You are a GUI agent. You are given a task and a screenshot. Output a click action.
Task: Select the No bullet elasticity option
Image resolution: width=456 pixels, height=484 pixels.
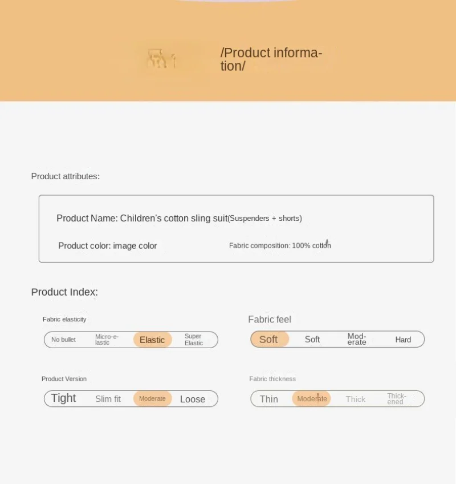[x=63, y=340]
